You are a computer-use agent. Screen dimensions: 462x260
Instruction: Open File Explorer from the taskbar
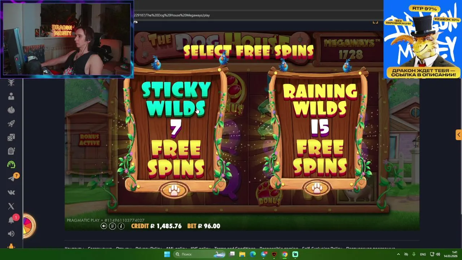pyautogui.click(x=243, y=254)
